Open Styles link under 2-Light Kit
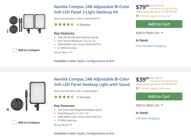The height and width of the screenshot is (138, 191). pyautogui.click(x=81, y=61)
